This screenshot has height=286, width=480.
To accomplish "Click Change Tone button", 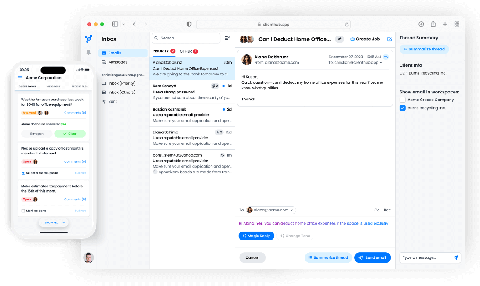I will click(x=295, y=236).
